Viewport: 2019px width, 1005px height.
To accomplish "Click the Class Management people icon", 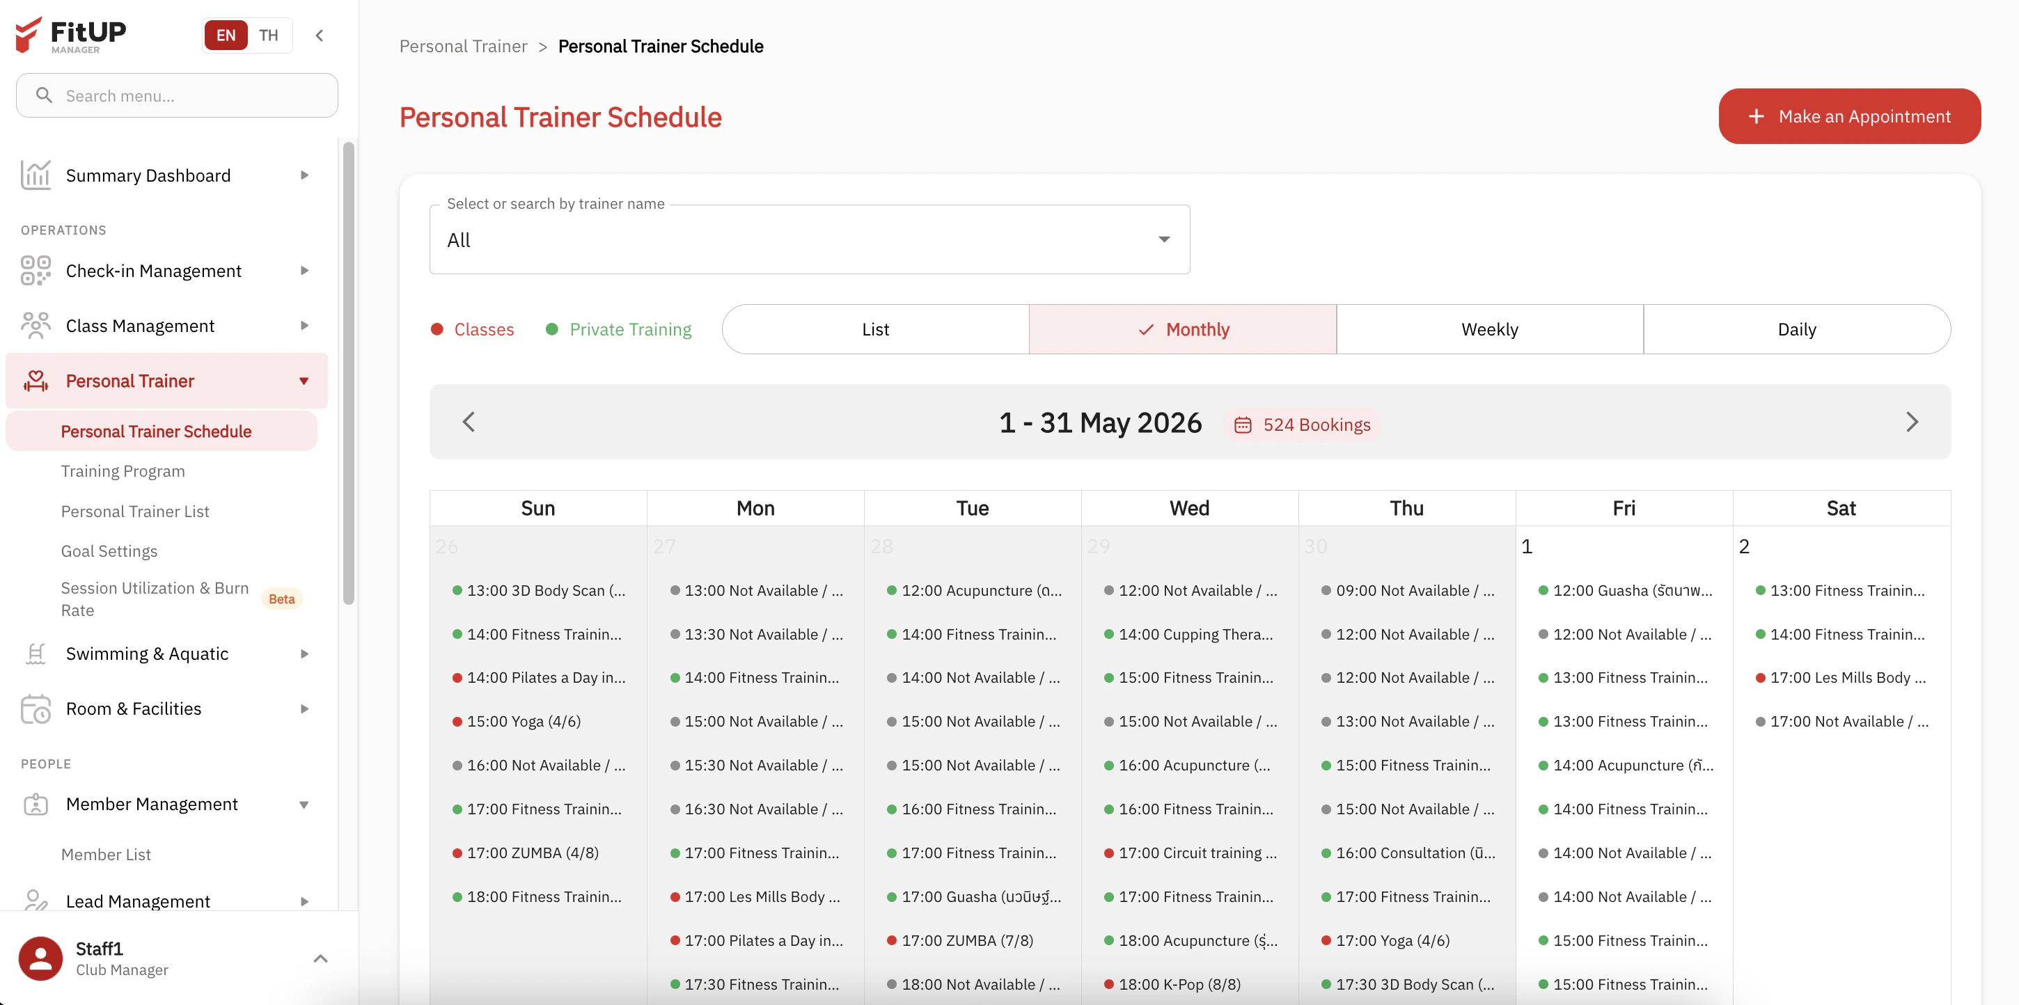I will coord(36,325).
